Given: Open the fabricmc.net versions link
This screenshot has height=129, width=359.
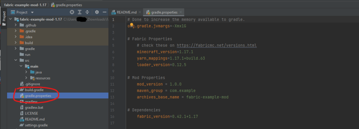Looking at the screenshot, I should click(x=217, y=45).
